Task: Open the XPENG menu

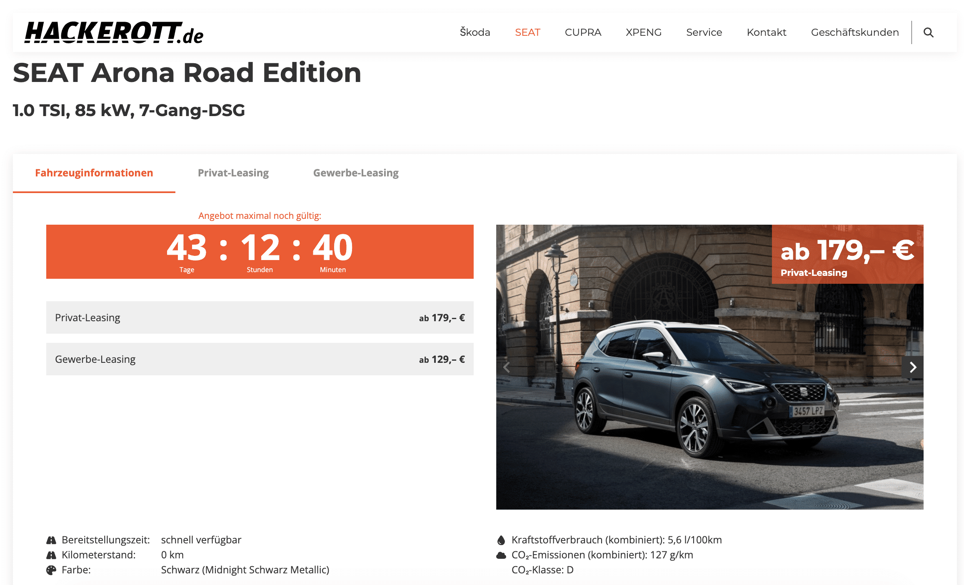Action: tap(644, 32)
